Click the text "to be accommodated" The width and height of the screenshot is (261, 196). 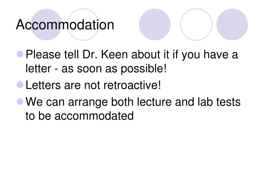tap(80, 116)
